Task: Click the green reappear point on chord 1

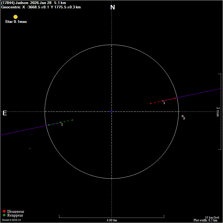Action: point(61,123)
